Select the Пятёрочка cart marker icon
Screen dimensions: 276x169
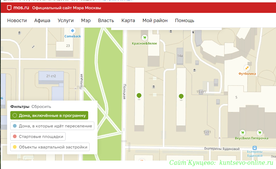(x=260, y=132)
